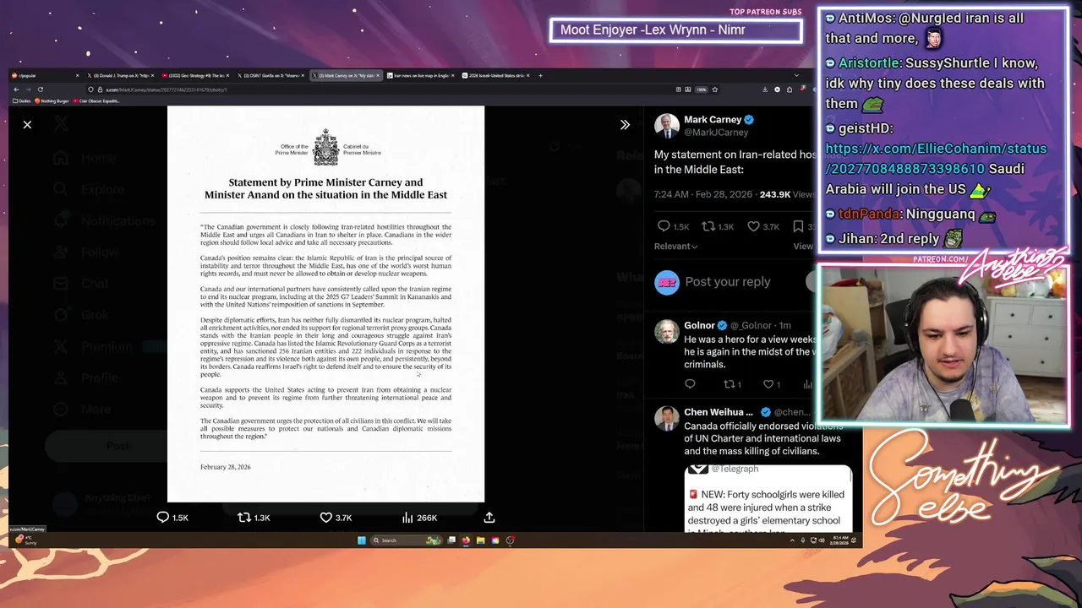Click the share upload icon under photo
Image resolution: width=1082 pixels, height=608 pixels.
click(489, 518)
